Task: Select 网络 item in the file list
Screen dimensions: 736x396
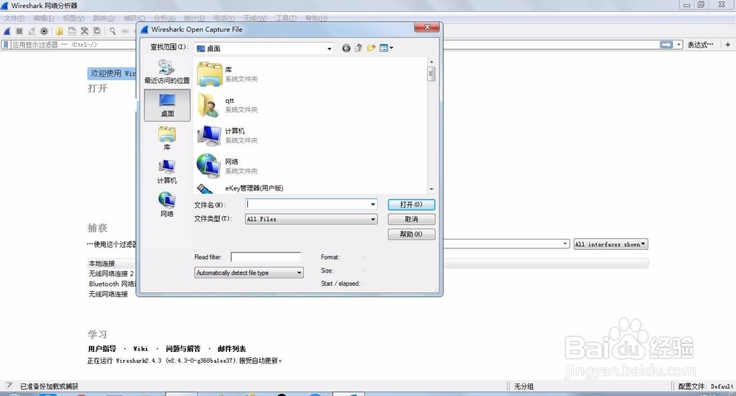Action: tap(227, 166)
